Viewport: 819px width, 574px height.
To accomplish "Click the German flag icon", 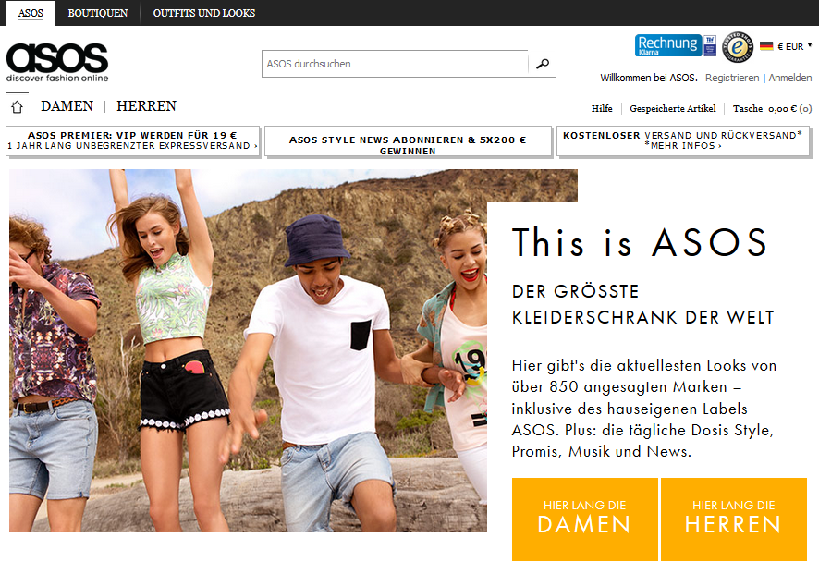I will tap(766, 46).
